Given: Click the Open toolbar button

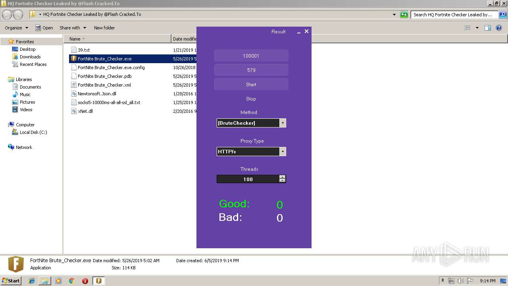Looking at the screenshot, I should point(44,28).
